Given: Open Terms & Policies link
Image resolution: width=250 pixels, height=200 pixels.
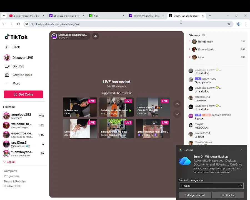Looking at the screenshot, I should pos(15,181).
